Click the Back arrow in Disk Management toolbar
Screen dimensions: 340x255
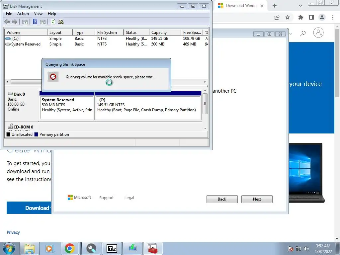7,22
